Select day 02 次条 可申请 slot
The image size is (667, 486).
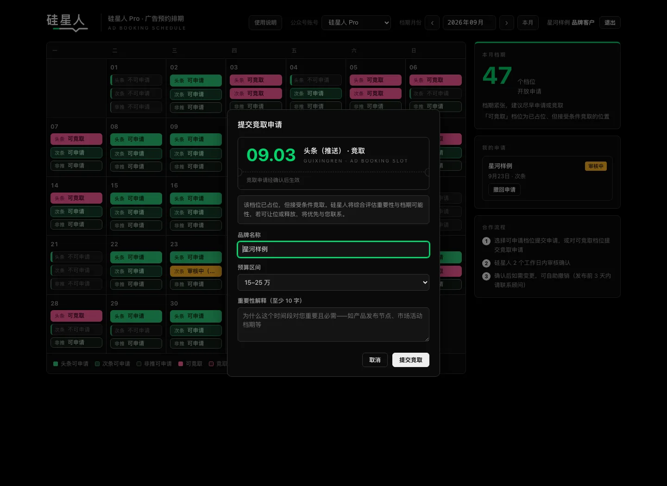click(x=195, y=94)
